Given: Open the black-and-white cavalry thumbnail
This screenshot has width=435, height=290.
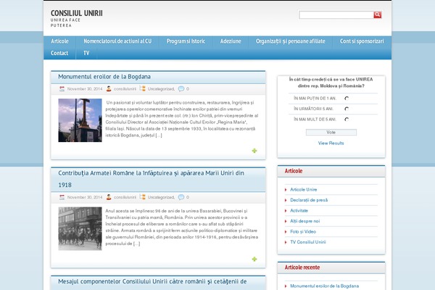Looking at the screenshot, I should (80, 228).
